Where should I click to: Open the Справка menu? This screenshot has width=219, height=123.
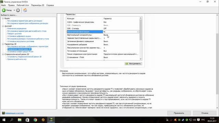[50, 5]
